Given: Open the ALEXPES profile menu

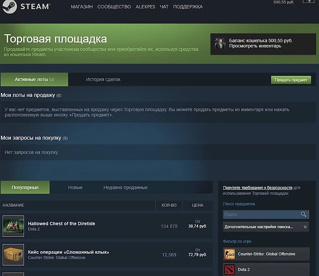Looking at the screenshot, I should pos(145,7).
